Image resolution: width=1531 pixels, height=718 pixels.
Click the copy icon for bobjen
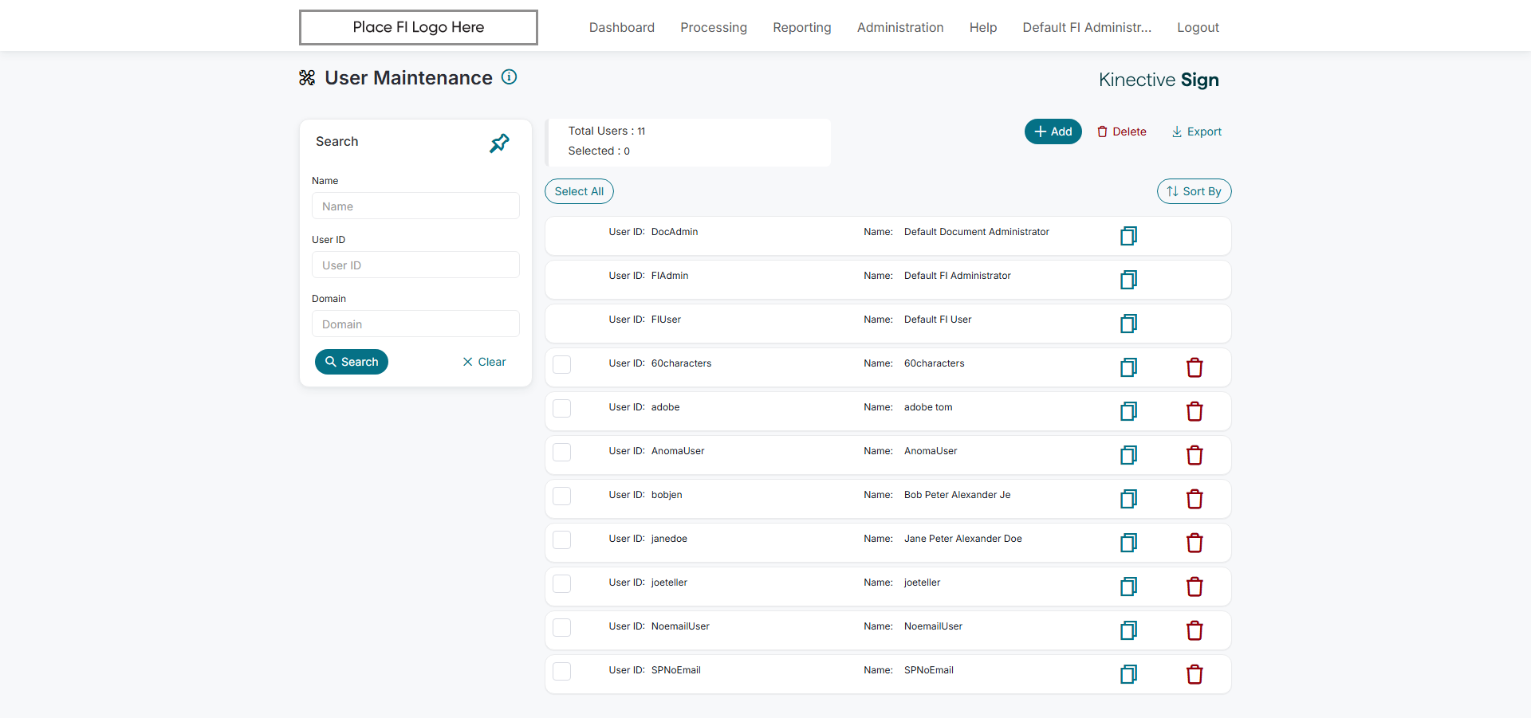point(1128,499)
